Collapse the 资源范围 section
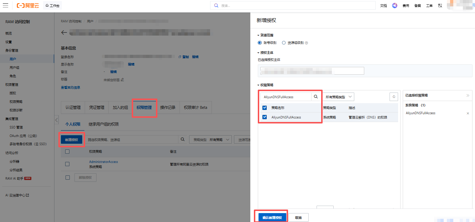475x222 pixels. pyautogui.click(x=265, y=35)
